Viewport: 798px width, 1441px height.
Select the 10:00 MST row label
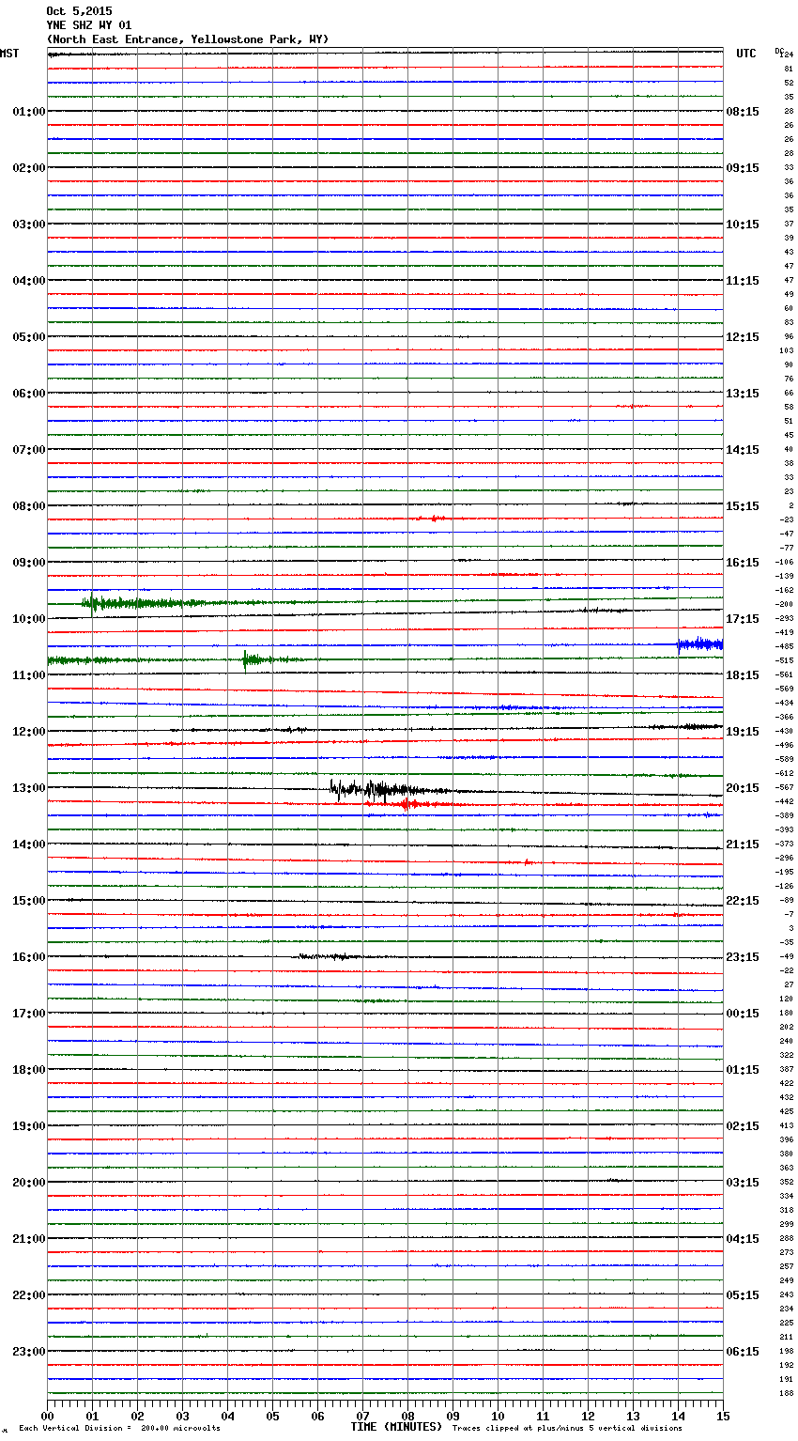[x=29, y=619]
